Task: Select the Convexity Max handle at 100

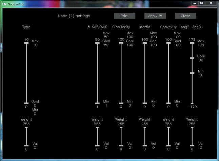Action: pyautogui.click(x=168, y=43)
